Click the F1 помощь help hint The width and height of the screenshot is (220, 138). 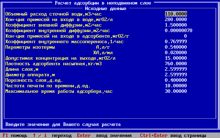[15, 135]
